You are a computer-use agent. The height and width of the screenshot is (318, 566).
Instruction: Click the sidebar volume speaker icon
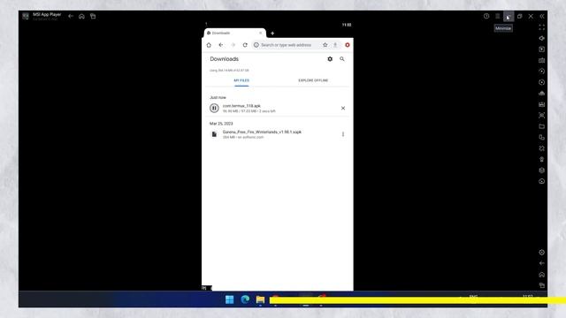[x=542, y=38]
